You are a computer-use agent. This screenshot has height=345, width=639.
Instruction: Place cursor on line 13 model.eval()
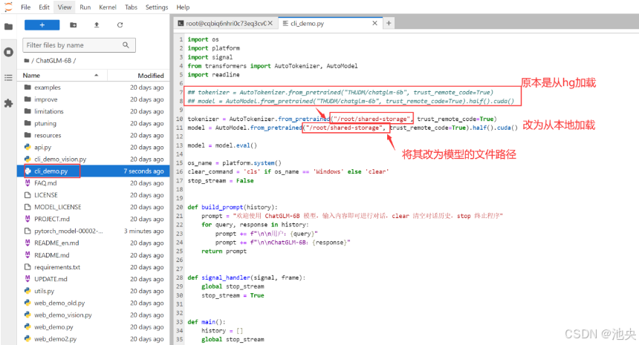pos(222,145)
